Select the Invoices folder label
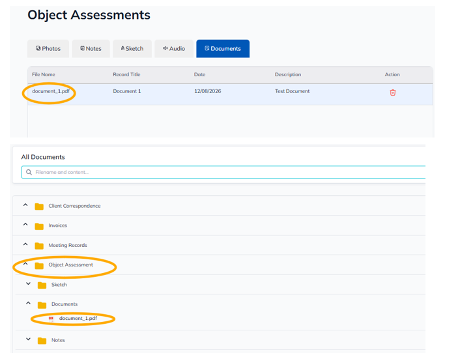Image resolution: width=460 pixels, height=361 pixels. coord(58,225)
